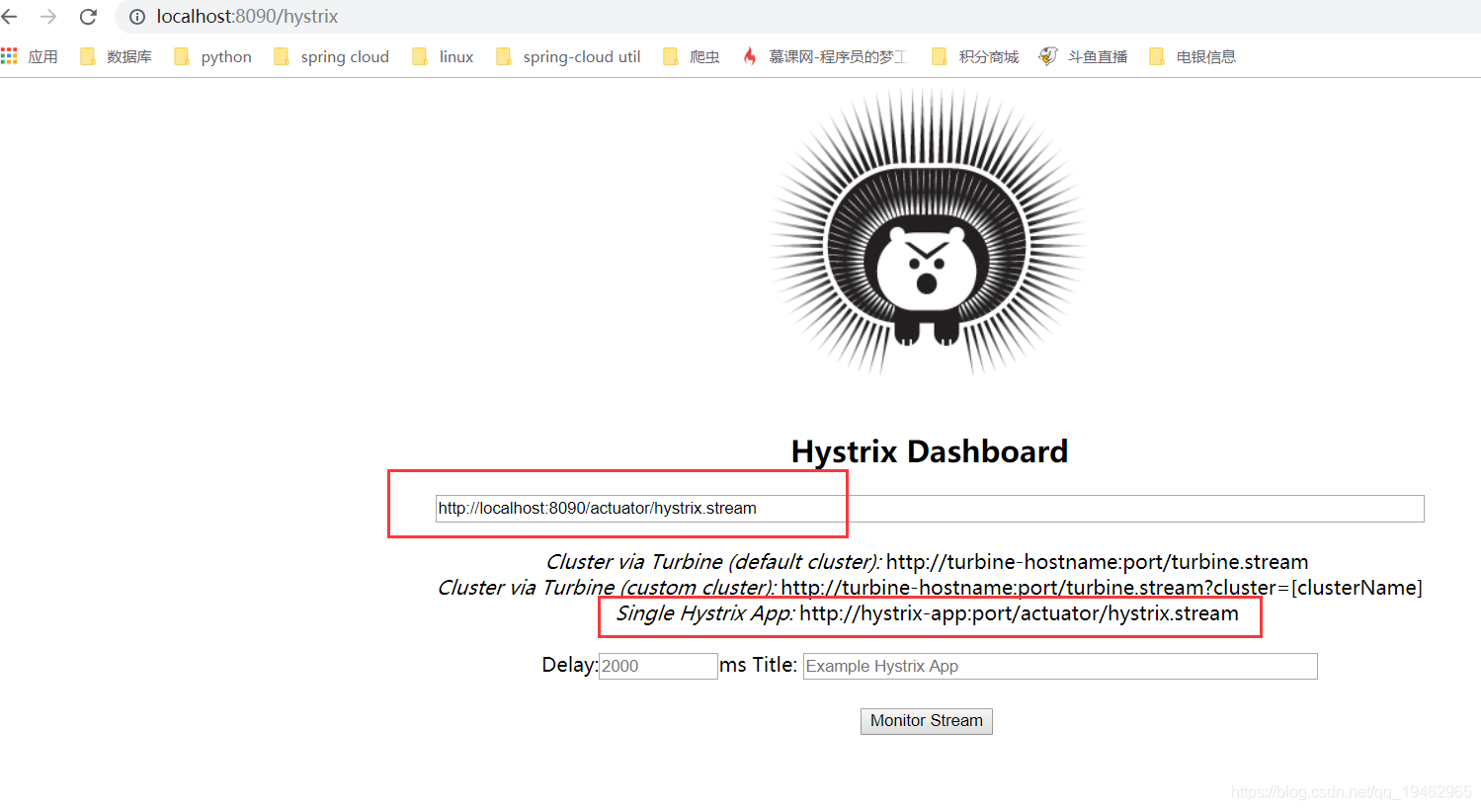Click the browser forward arrow
Image resolution: width=1481 pixels, height=810 pixels.
tap(48, 17)
